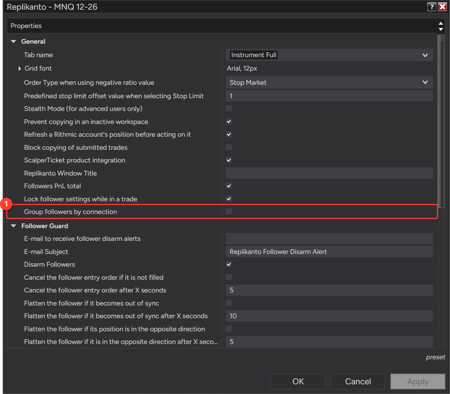Click the Cancel button
This screenshot has width=450, height=394.
tap(358, 381)
